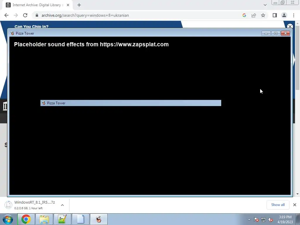This screenshot has height=225, width=300.
Task: Go forward in Chrome browser
Action: click(16, 15)
